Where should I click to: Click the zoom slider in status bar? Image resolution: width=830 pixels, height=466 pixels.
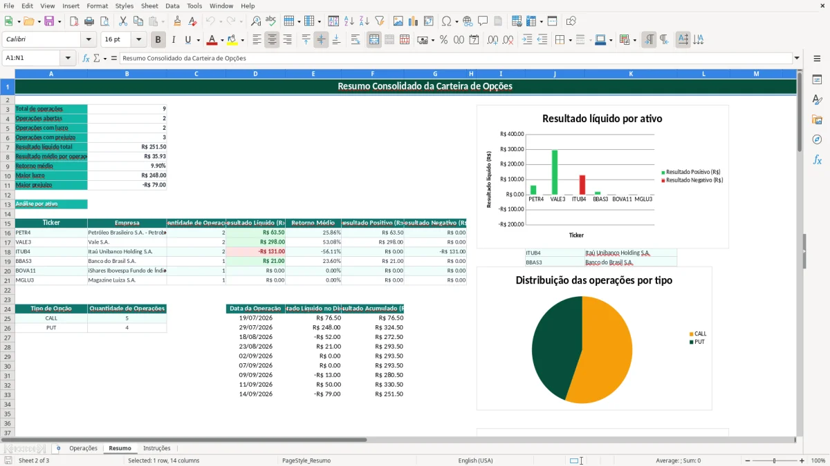(774, 460)
